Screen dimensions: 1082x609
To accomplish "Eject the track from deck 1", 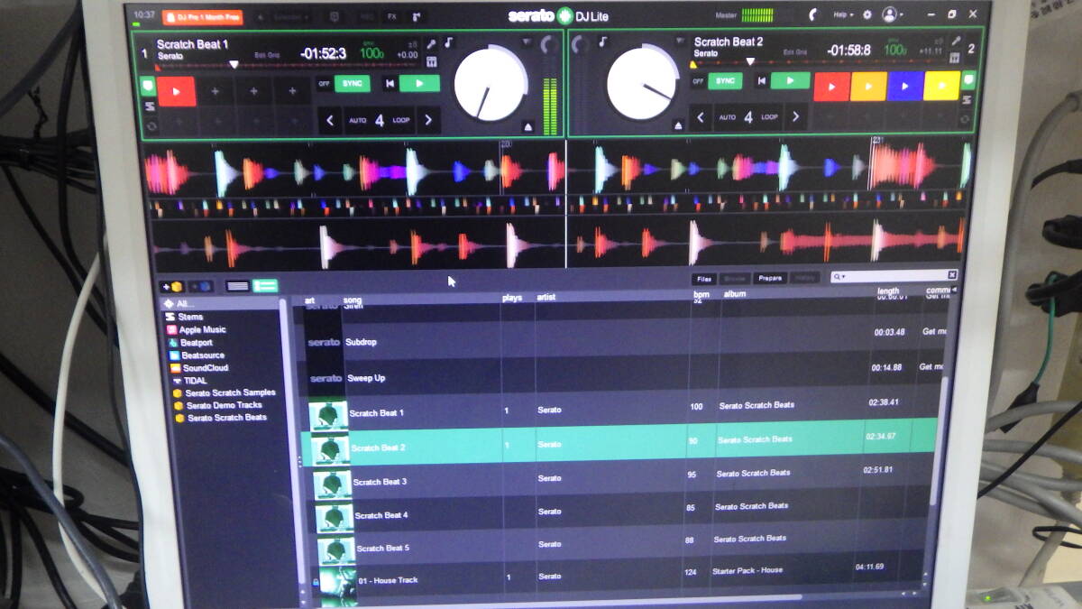I will pyautogui.click(x=528, y=126).
